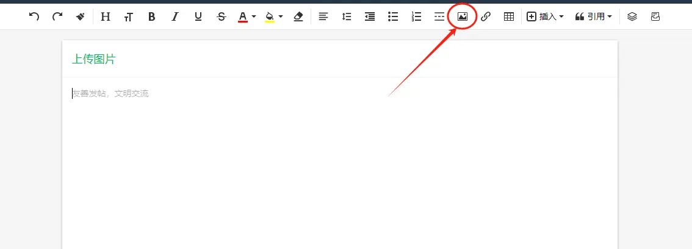Toggle underline formatting
692x249 pixels.
tap(198, 16)
